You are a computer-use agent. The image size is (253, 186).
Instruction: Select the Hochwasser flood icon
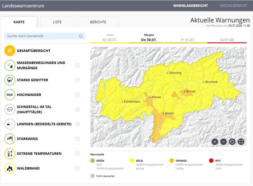[10, 95]
